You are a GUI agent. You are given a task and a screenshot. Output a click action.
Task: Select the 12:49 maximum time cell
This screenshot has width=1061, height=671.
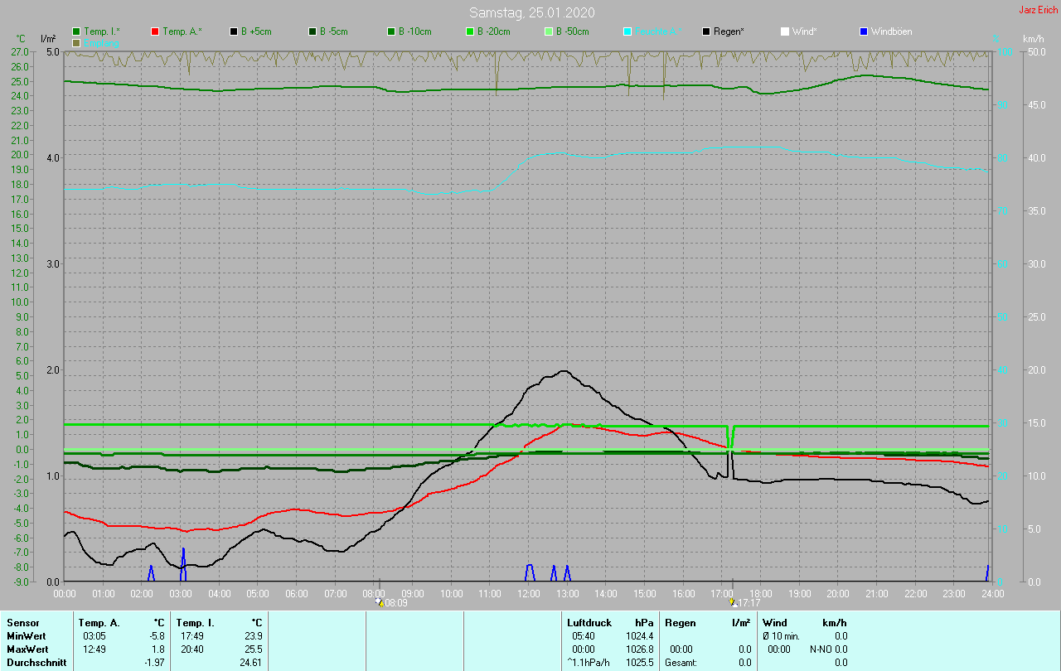pos(94,649)
